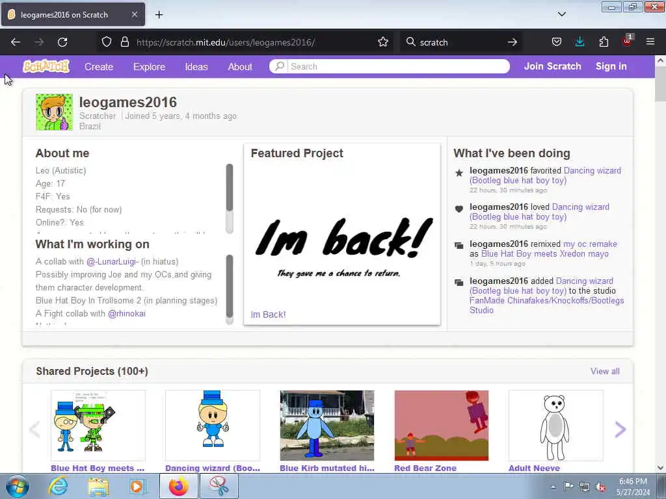Click the browser search box containing scratch

pyautogui.click(x=461, y=42)
